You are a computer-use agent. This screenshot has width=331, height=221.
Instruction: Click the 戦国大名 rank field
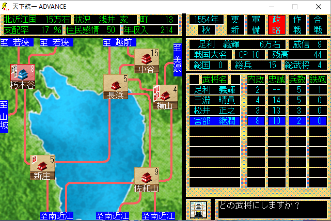coord(211,55)
